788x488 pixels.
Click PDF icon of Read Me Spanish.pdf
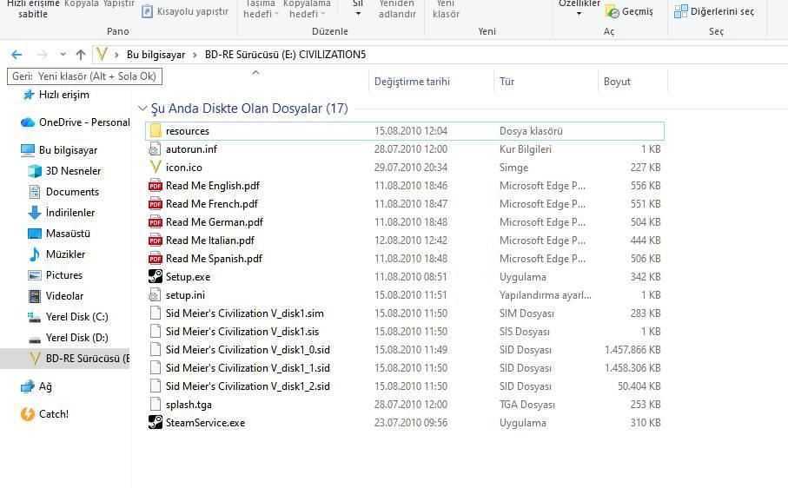(156, 259)
